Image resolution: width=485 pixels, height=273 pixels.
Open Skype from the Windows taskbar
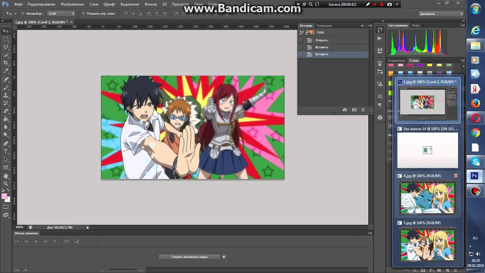click(x=476, y=162)
